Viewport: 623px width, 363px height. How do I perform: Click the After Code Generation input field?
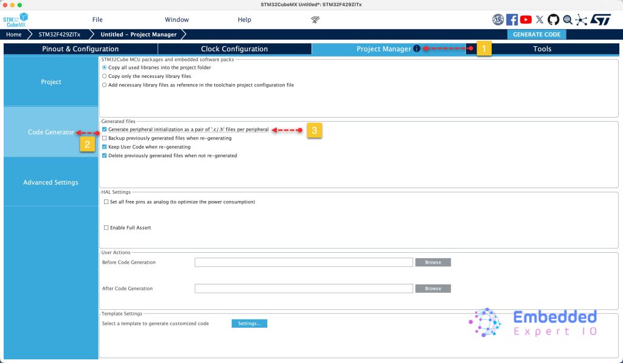coord(304,289)
